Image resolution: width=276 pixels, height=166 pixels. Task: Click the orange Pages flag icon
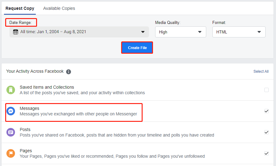[x=11, y=153]
